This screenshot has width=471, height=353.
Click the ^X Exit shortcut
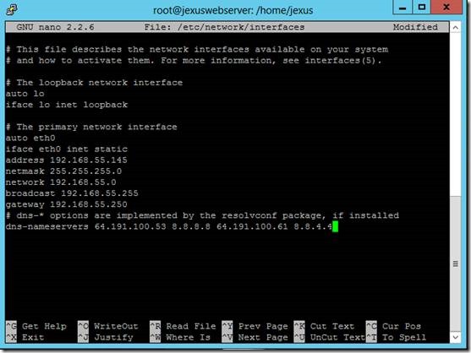pos(25,338)
